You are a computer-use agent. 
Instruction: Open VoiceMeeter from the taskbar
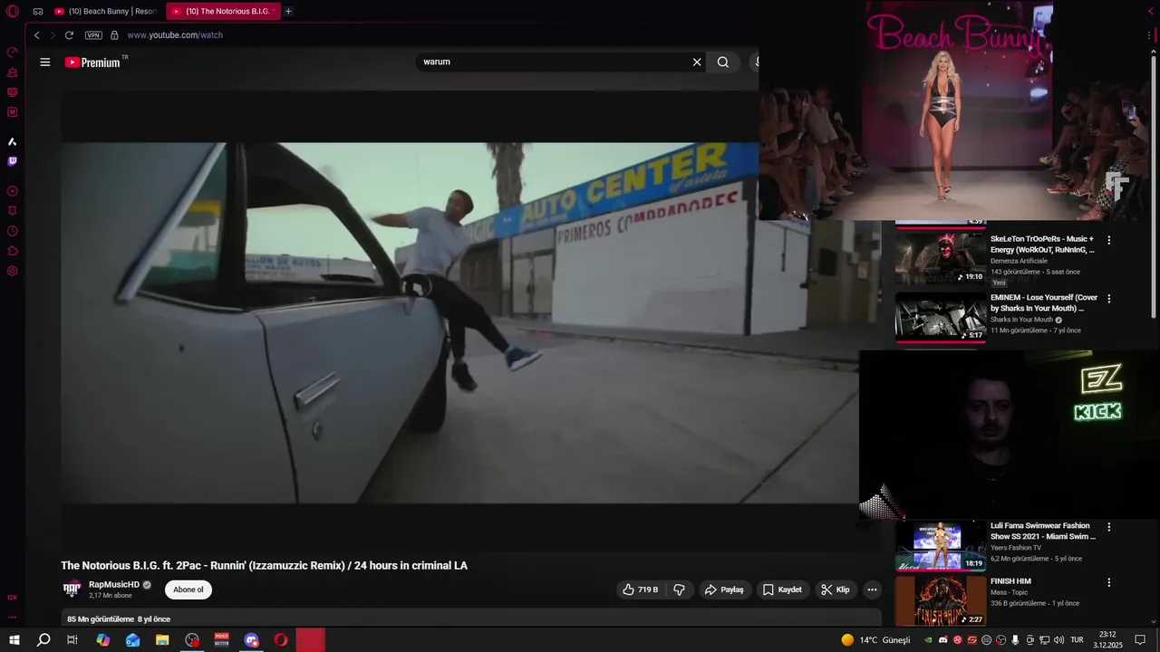point(222,640)
